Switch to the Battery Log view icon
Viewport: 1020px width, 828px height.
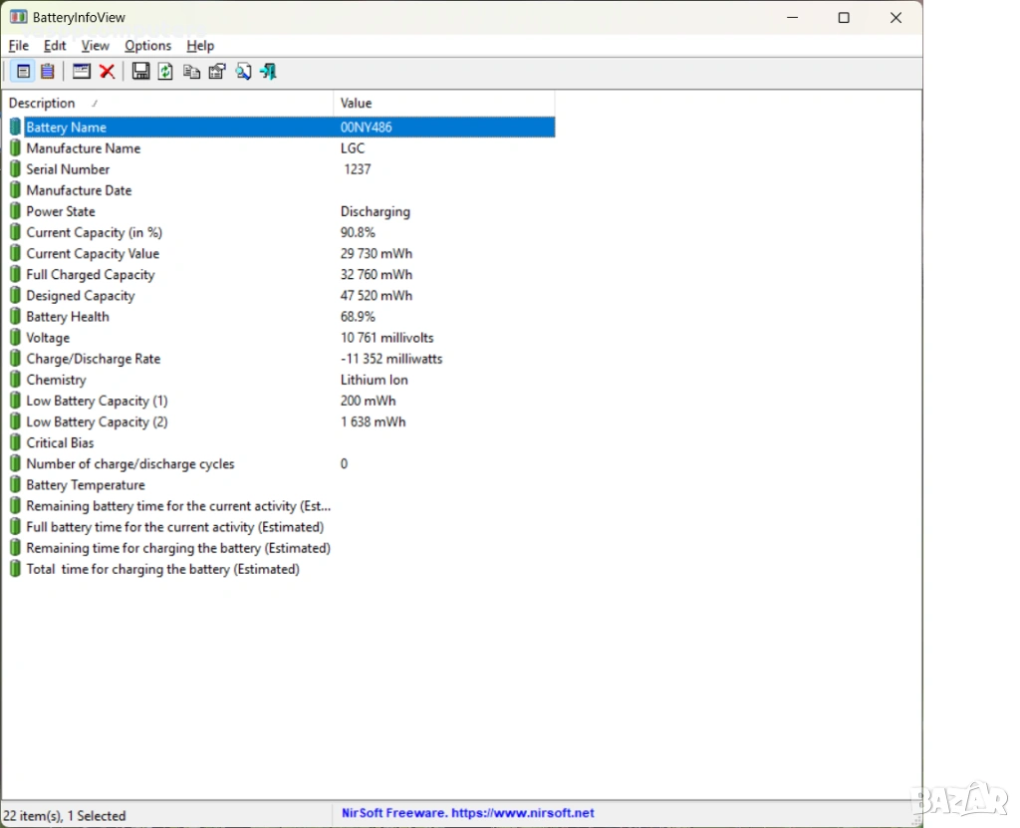point(47,71)
